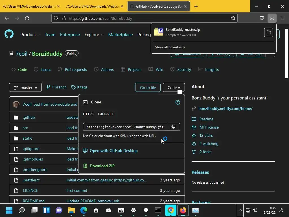Launch File Explorer from taskbar
The image size is (289, 217).
[x=71, y=210]
